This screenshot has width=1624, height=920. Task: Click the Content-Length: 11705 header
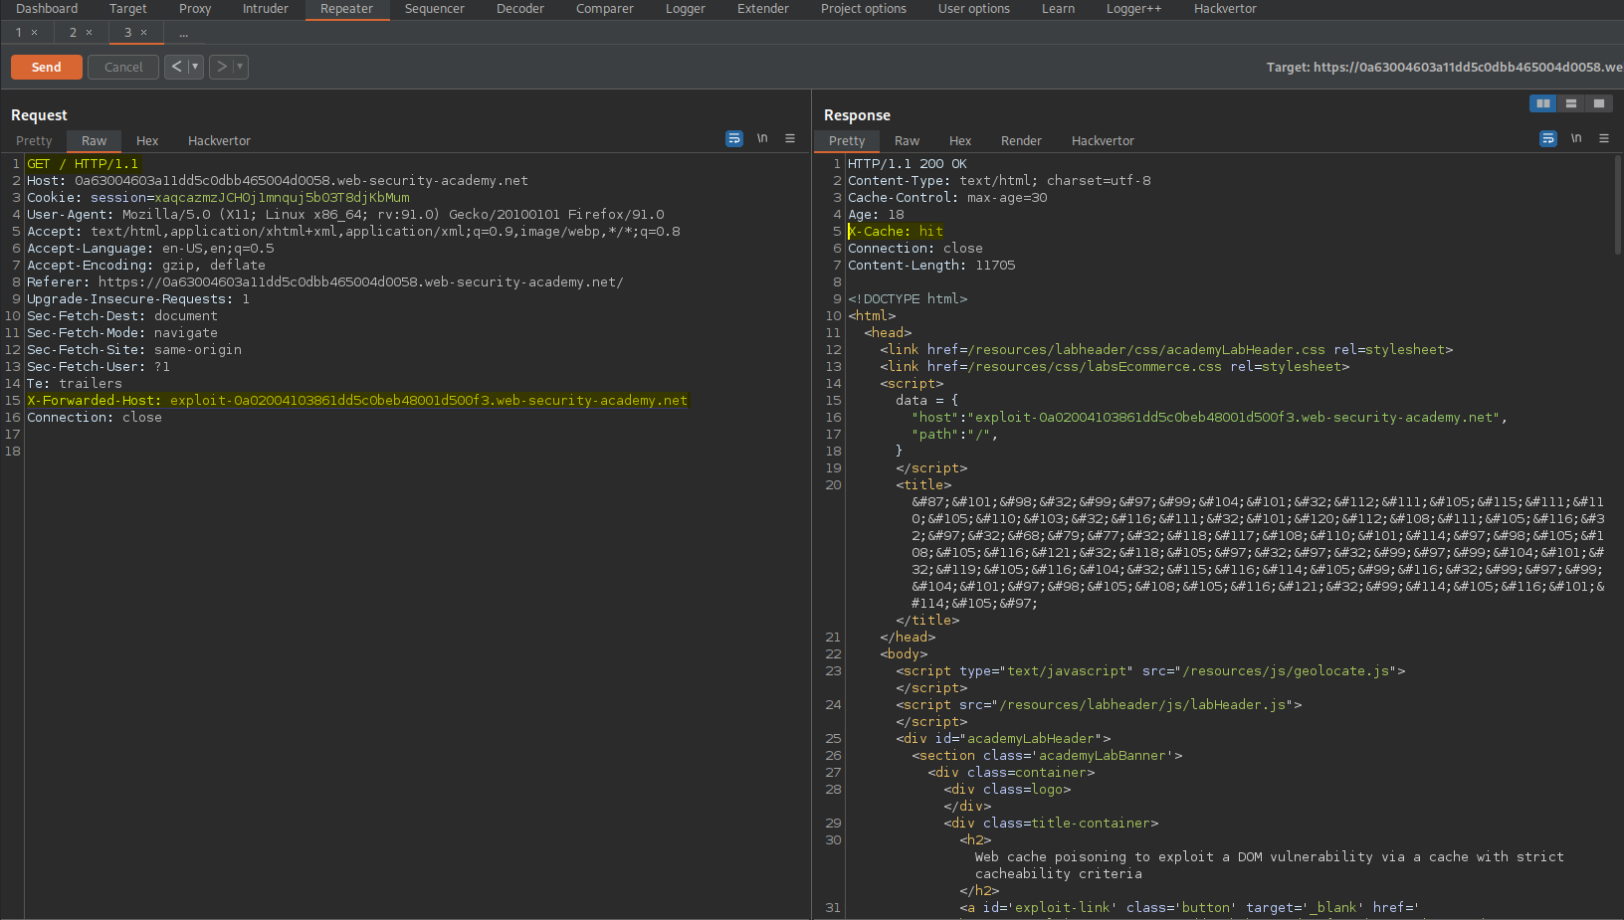click(x=931, y=266)
